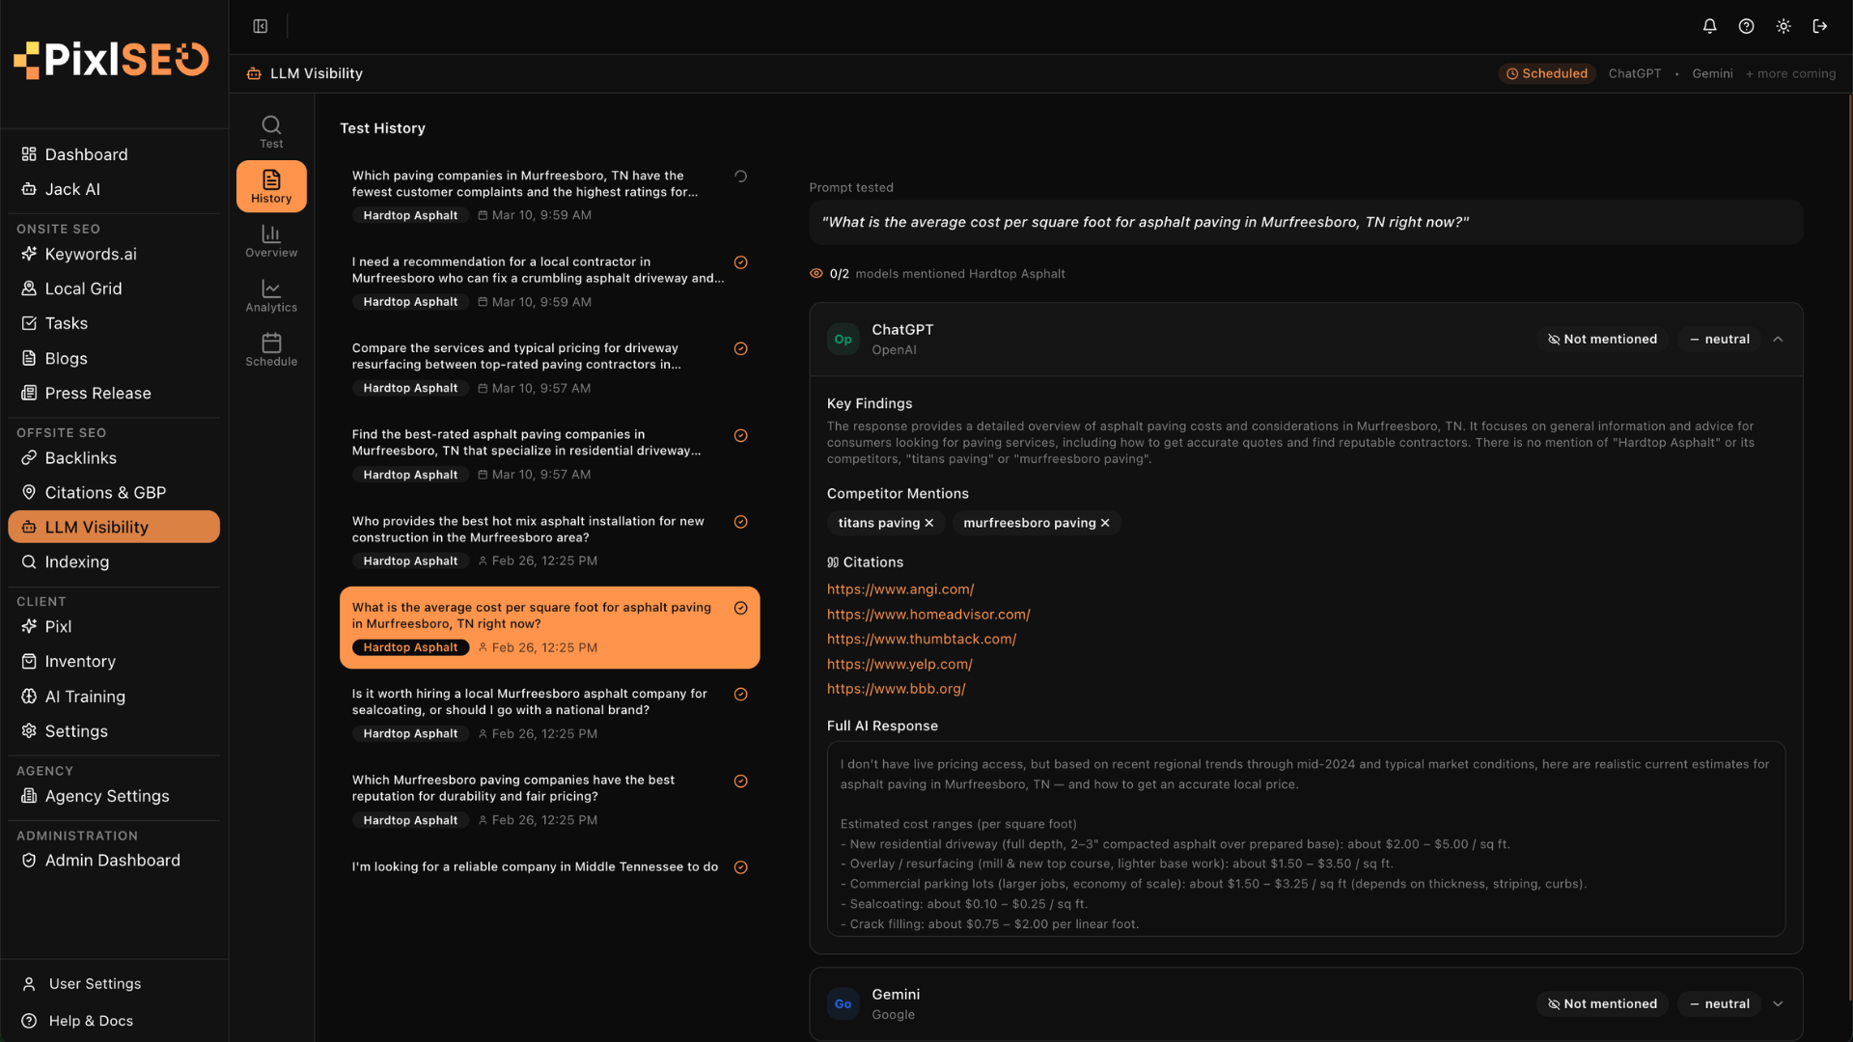Open Dashboard in sidebar

(x=114, y=154)
